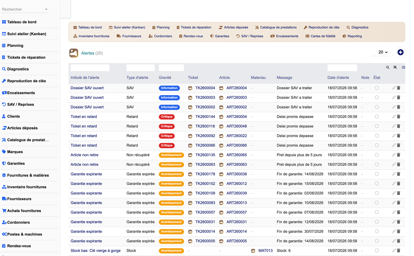
Task: Open Postes & machines in the sidebar
Action: [25, 234]
